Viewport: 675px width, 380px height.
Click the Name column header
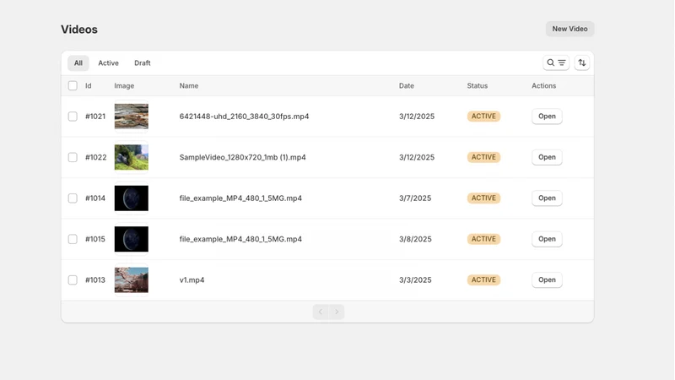coord(189,86)
